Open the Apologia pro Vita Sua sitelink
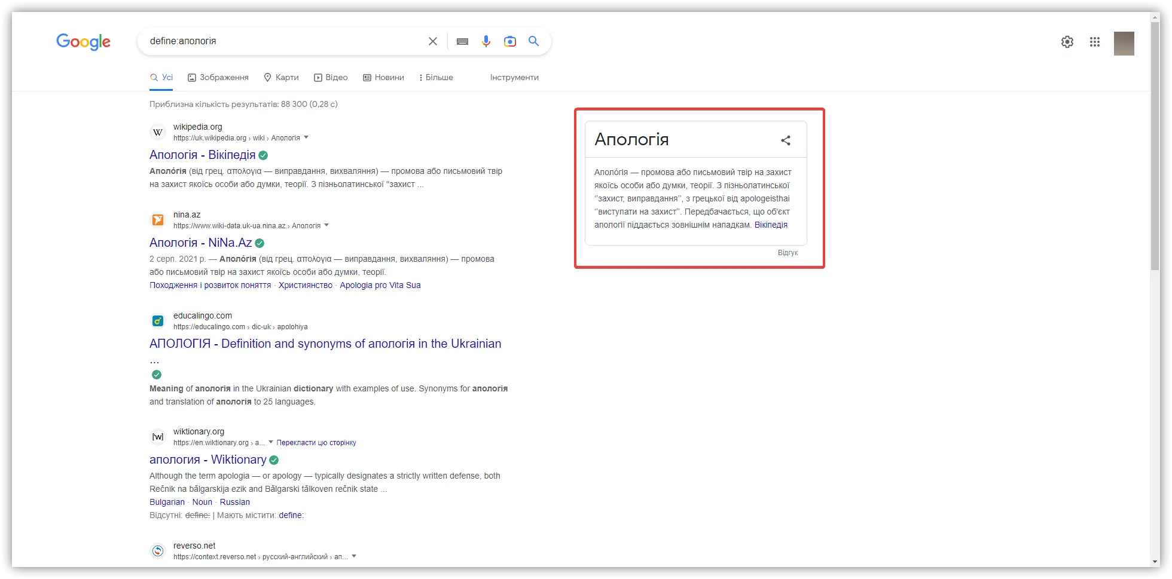1172x579 pixels. click(x=380, y=286)
